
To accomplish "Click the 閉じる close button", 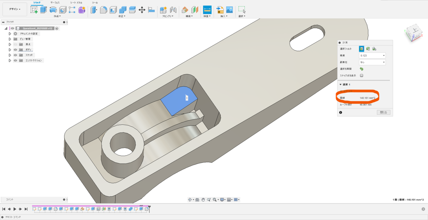I will click(384, 112).
